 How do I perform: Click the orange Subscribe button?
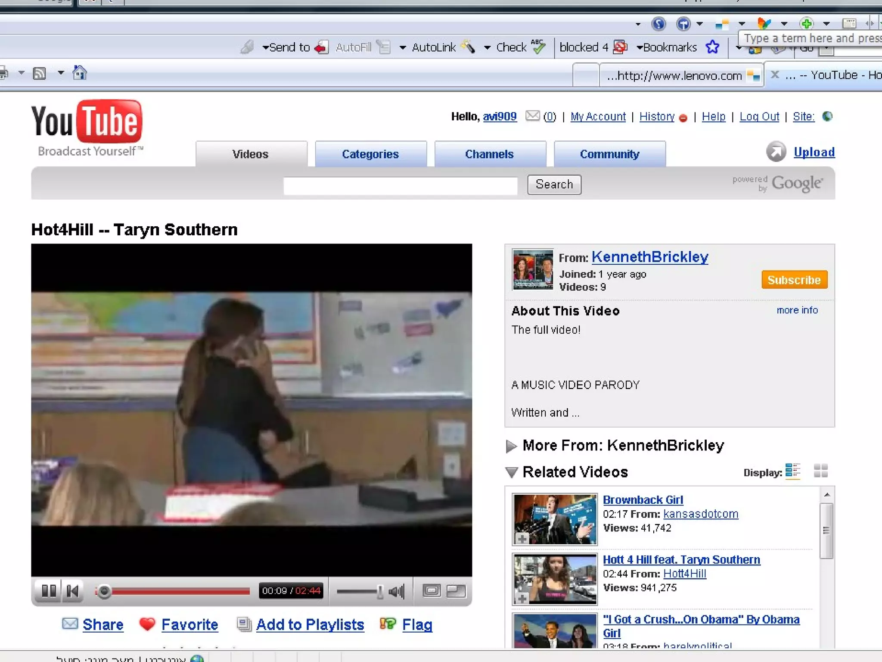pos(794,280)
